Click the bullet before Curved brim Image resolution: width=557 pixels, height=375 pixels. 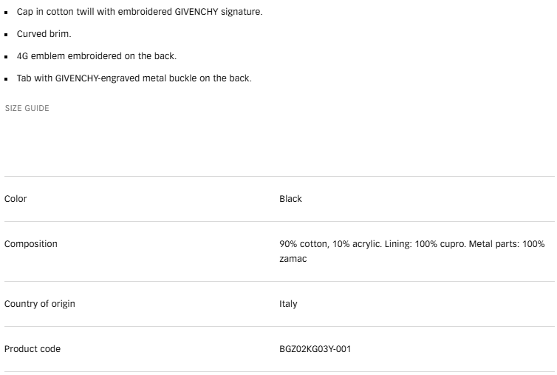click(x=6, y=35)
